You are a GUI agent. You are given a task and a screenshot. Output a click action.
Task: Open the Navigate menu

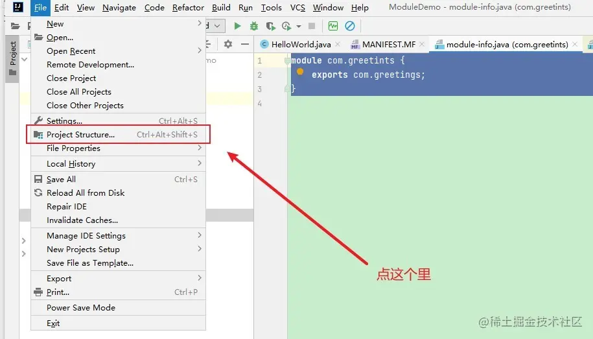point(119,8)
